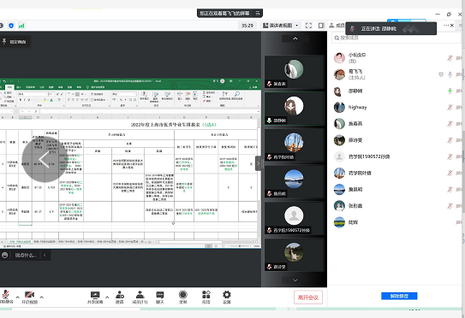Open the share screen (共享屏幕) tool

click(95, 297)
